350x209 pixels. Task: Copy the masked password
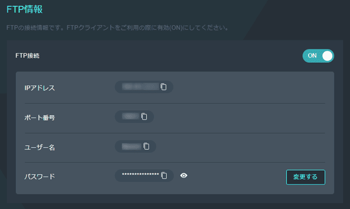pos(164,176)
